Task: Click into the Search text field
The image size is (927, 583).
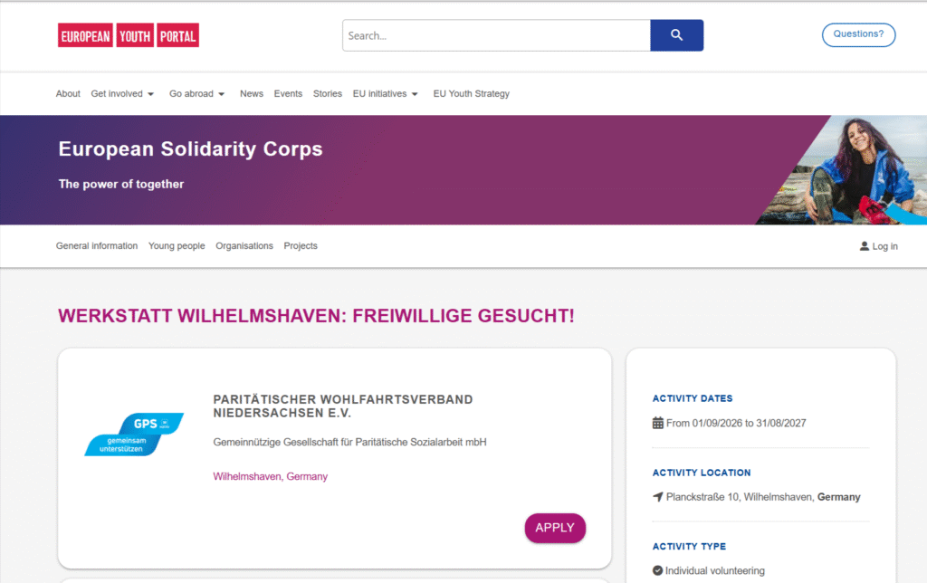Action: click(496, 35)
